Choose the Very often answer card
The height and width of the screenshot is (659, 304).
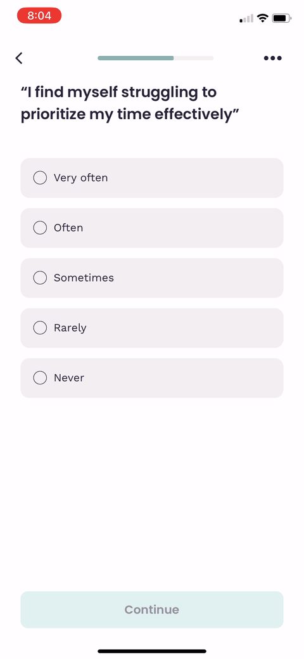pos(152,178)
